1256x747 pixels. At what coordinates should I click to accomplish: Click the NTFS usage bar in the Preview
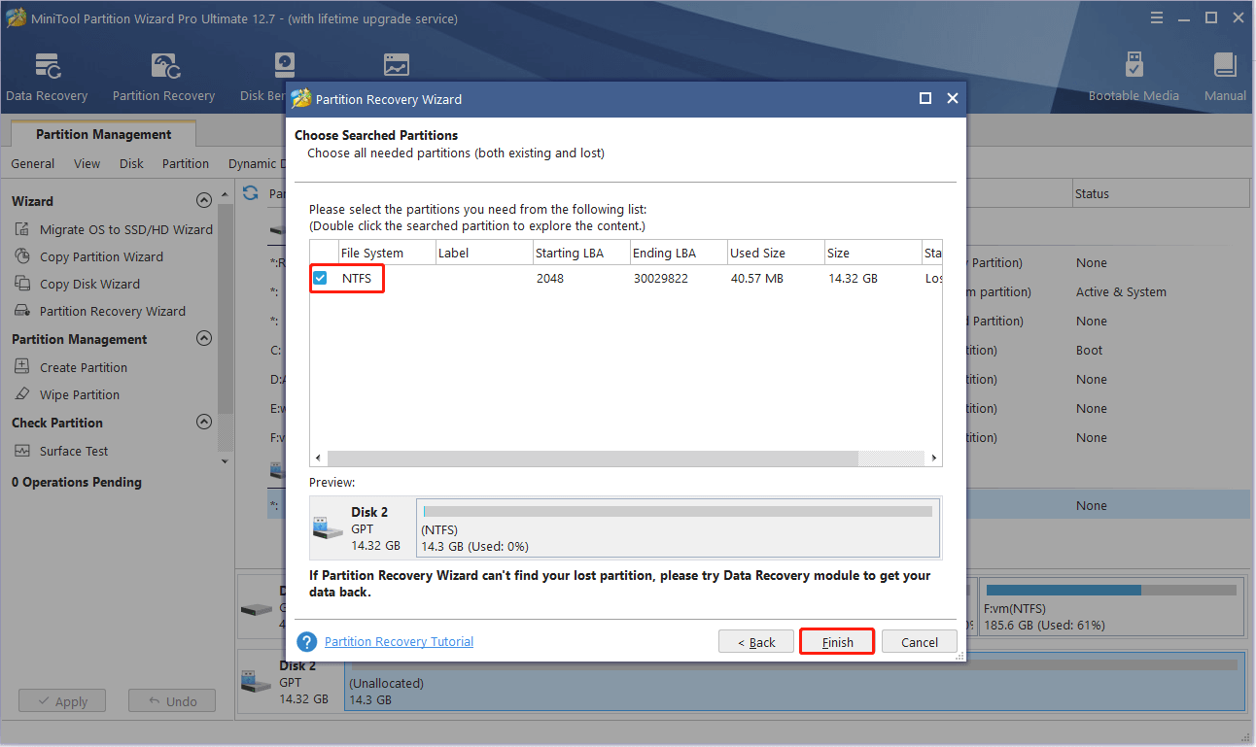(678, 511)
